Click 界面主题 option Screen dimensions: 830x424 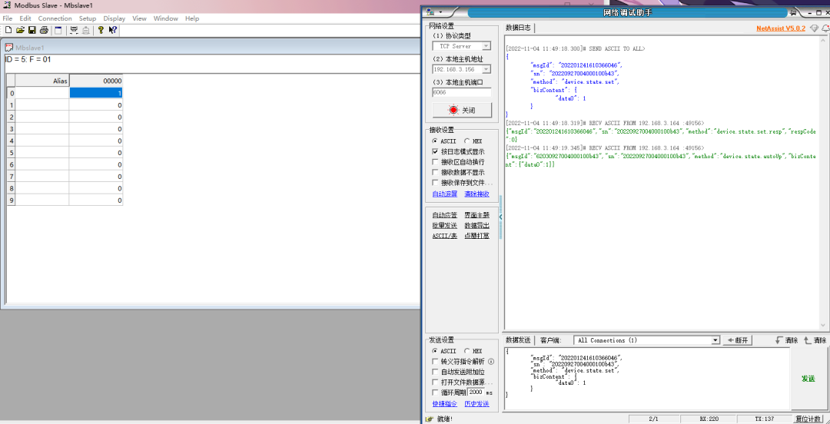coord(477,215)
